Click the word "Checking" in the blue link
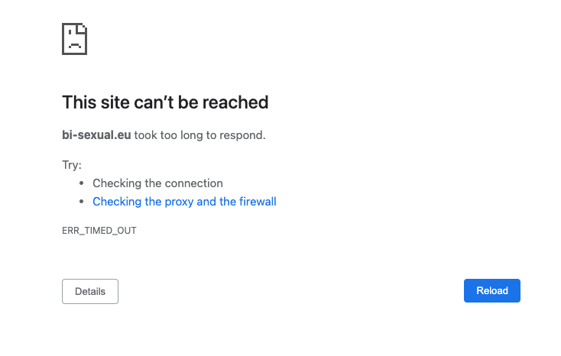561x356 pixels. (116, 202)
